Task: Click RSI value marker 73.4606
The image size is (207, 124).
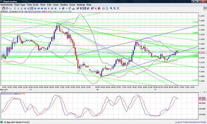Action: pyautogui.click(x=202, y=100)
